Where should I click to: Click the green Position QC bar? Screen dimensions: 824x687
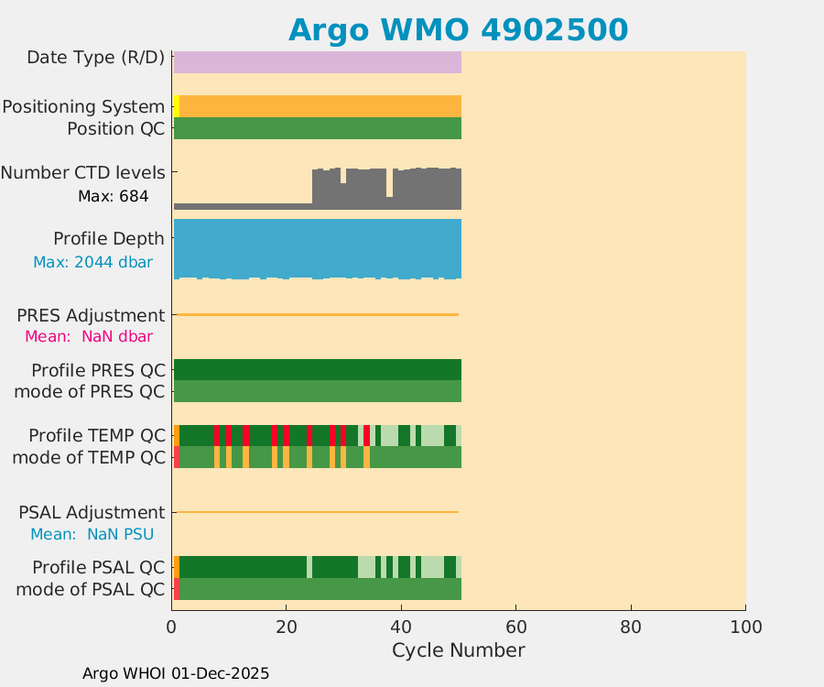(317, 128)
